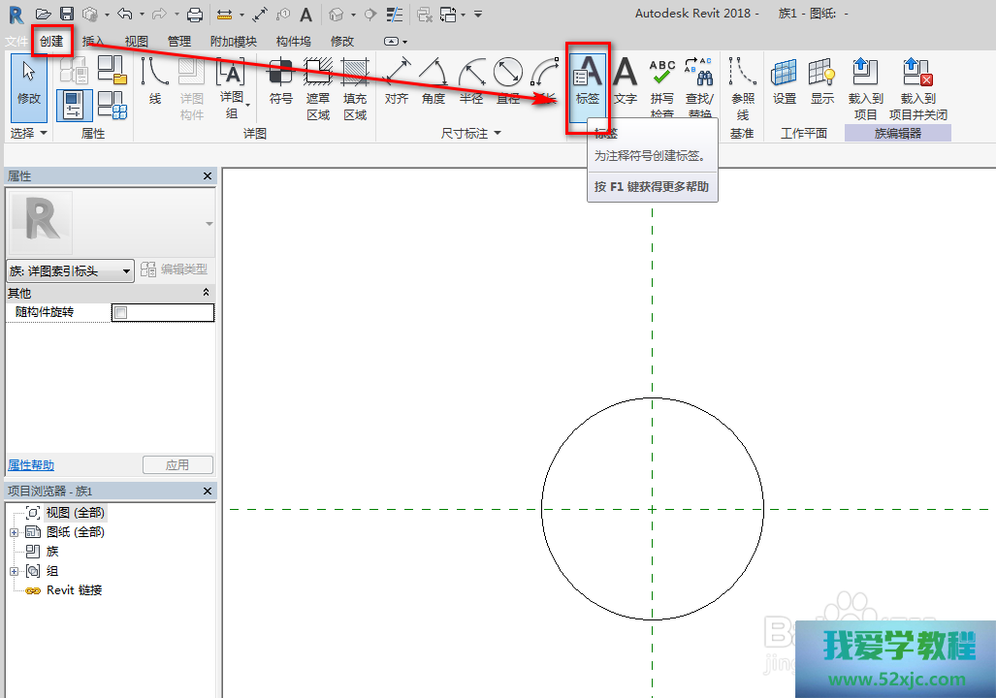Close the 属性 properties panel
The image size is (996, 698).
208,175
